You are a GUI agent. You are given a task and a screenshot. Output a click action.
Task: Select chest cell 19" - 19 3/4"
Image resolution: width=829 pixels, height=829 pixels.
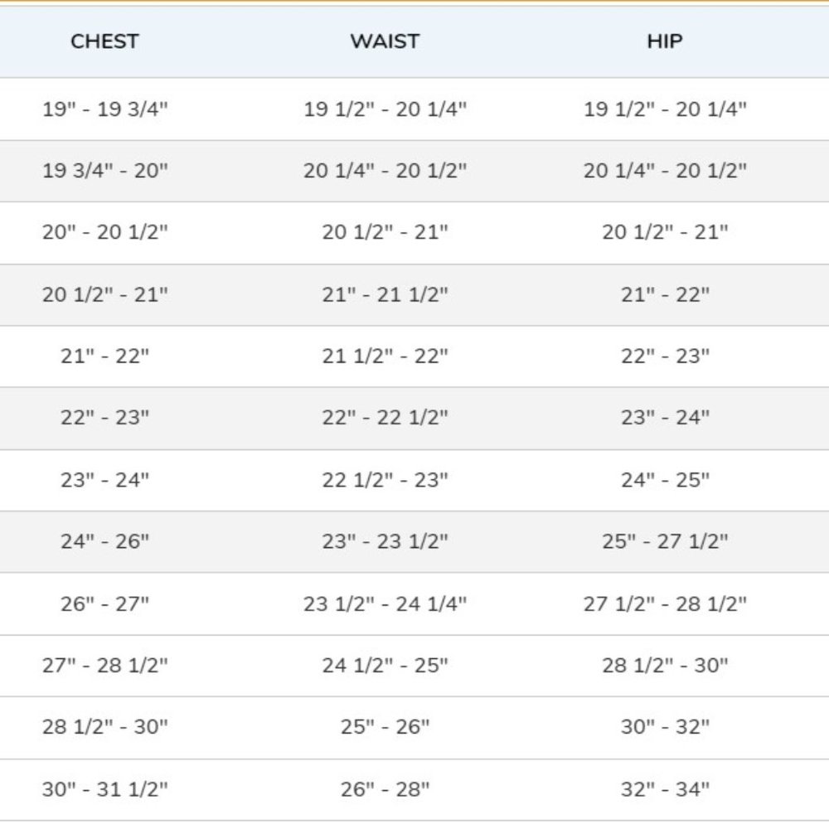click(x=104, y=109)
